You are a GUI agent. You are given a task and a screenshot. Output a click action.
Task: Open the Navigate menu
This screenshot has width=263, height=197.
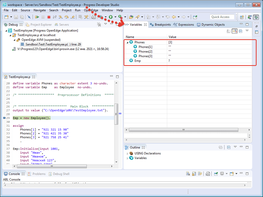tap(40, 10)
